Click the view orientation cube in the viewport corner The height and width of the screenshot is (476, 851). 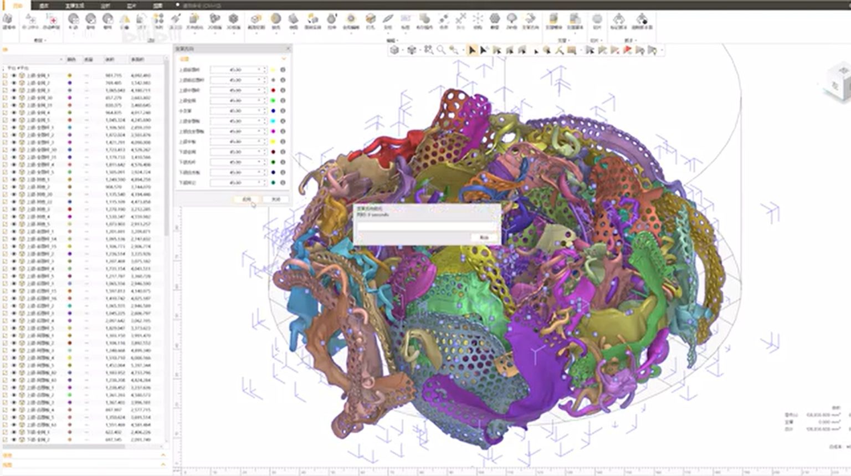click(x=837, y=83)
